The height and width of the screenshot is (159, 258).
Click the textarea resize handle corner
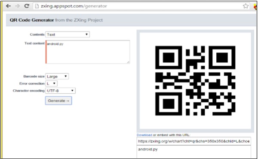click(x=128, y=62)
